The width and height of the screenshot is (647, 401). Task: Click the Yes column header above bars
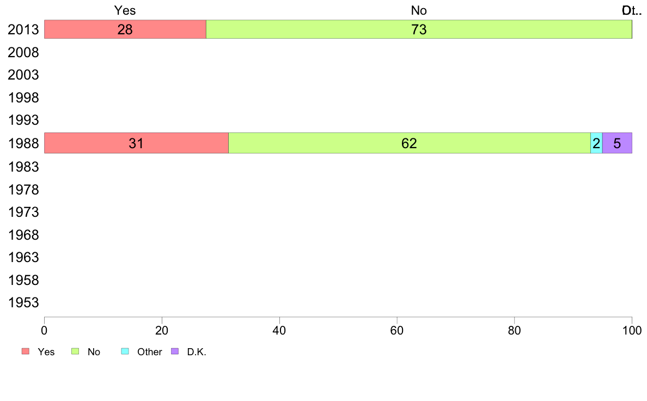coord(125,10)
